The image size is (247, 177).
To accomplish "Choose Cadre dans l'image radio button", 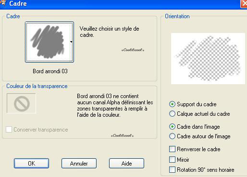I will [x=172, y=127].
